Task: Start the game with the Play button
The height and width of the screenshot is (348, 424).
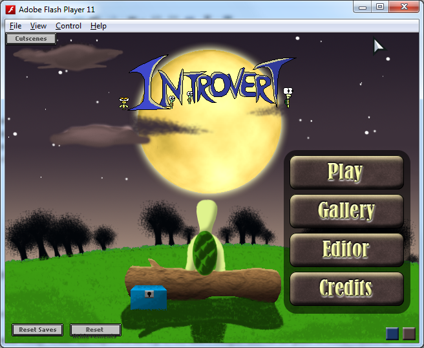Action: (346, 172)
